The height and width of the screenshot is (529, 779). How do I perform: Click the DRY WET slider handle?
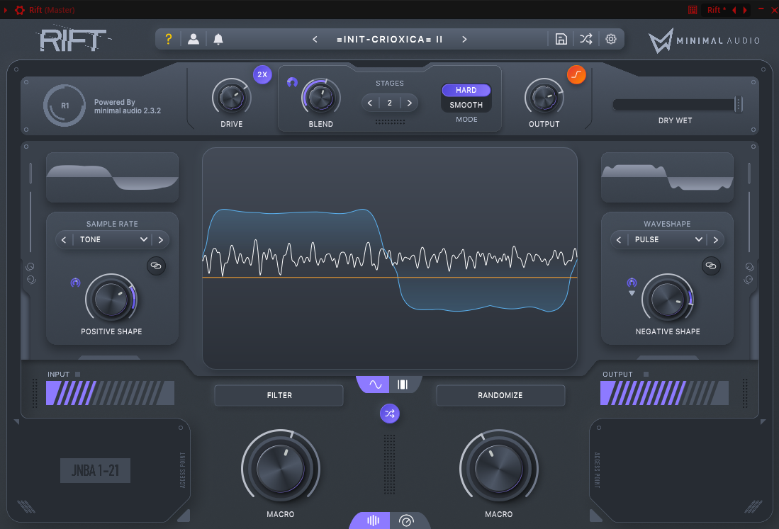739,104
